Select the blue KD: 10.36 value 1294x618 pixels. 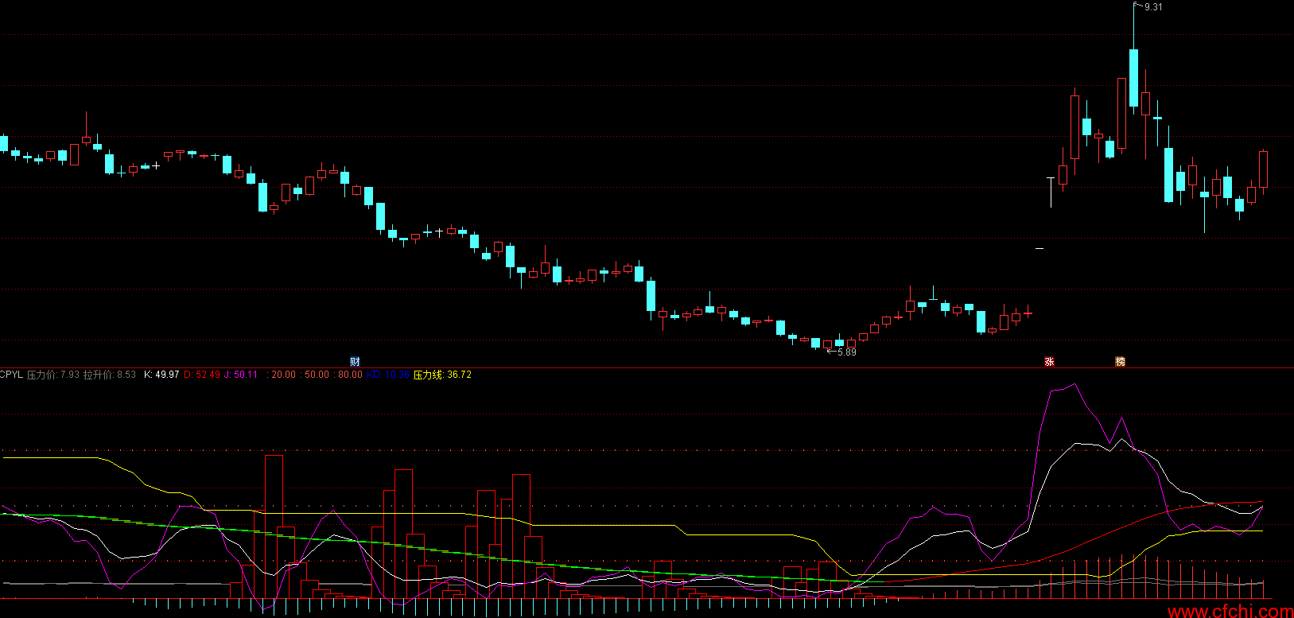(x=388, y=375)
